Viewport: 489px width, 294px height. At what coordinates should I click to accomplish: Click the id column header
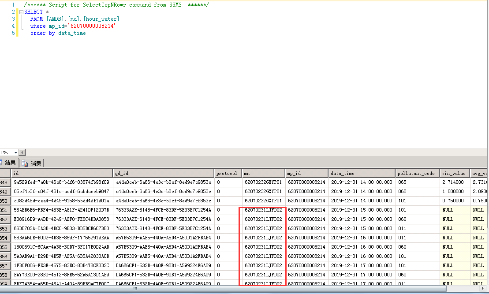[x=62, y=173]
